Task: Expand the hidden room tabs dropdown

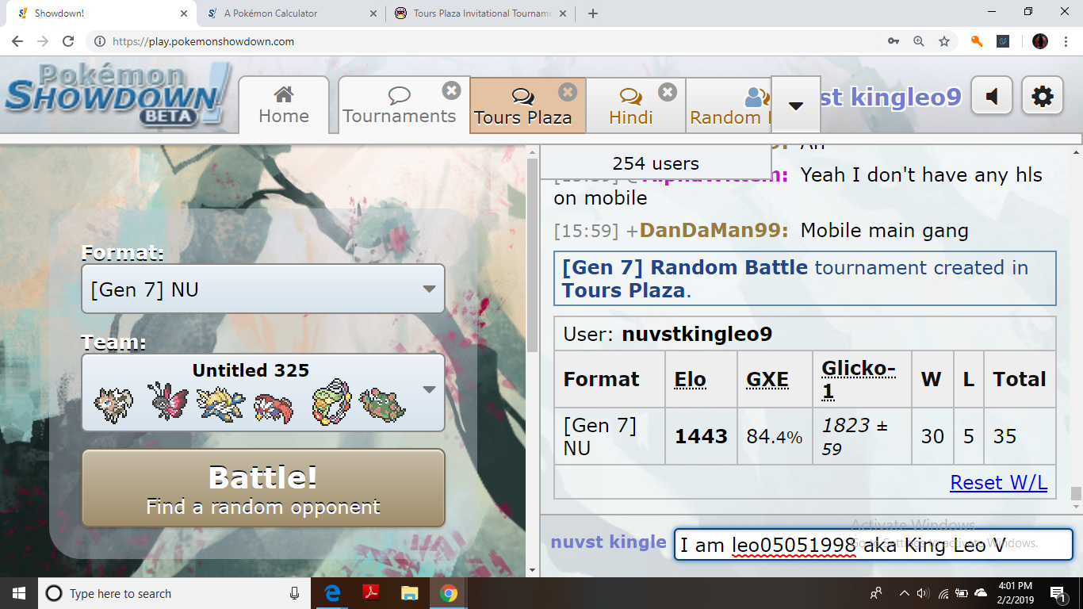Action: click(795, 105)
